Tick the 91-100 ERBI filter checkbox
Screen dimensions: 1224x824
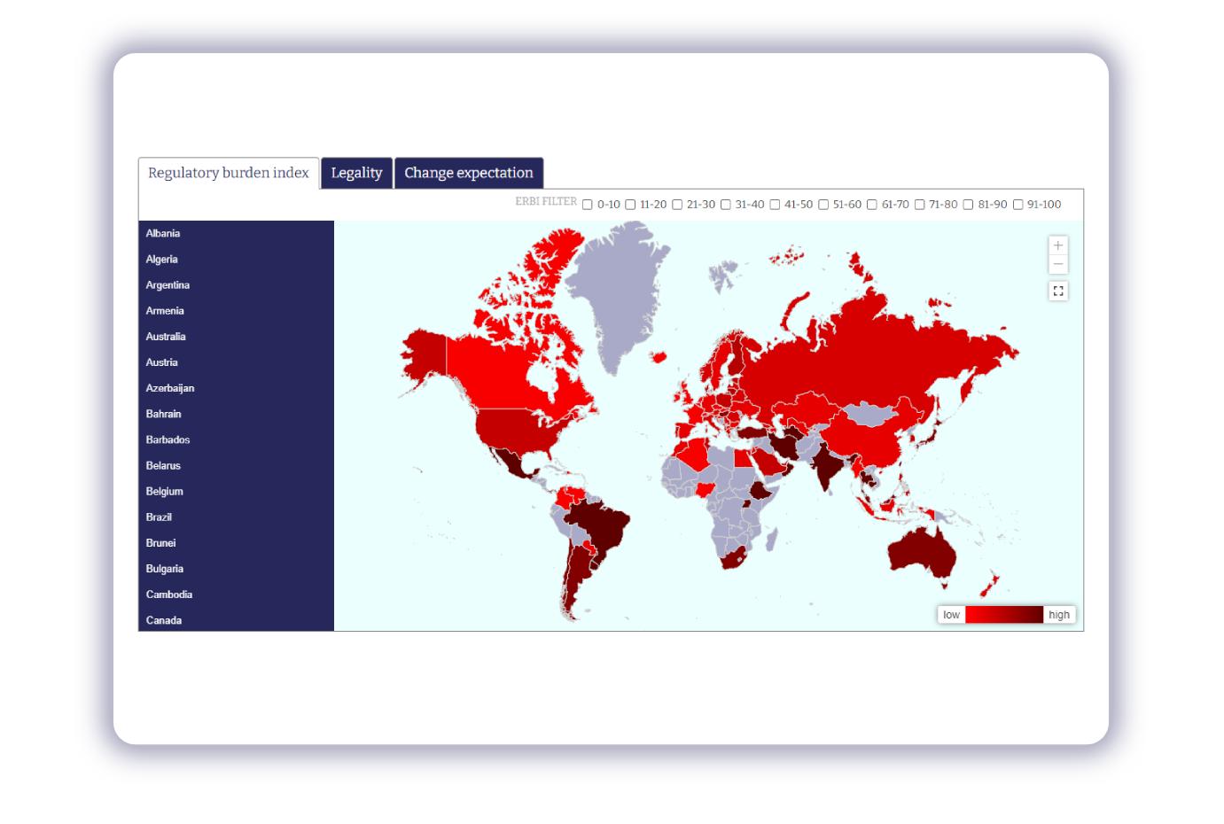coord(1017,205)
